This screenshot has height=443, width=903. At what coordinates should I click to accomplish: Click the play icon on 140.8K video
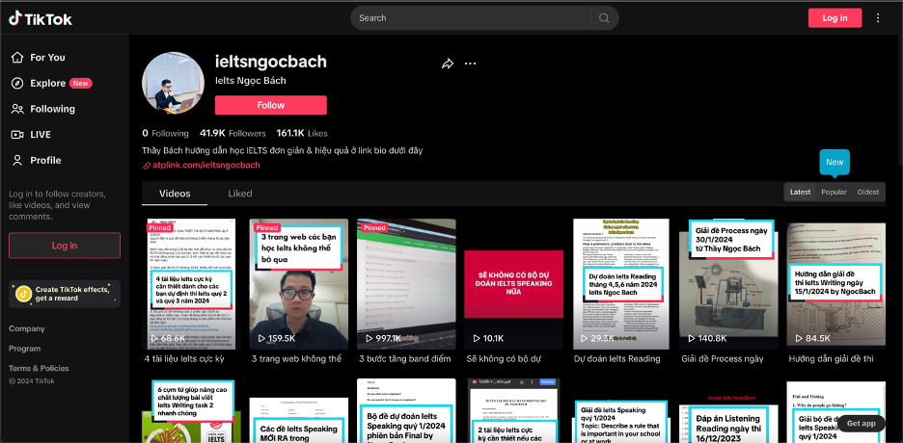(x=692, y=338)
